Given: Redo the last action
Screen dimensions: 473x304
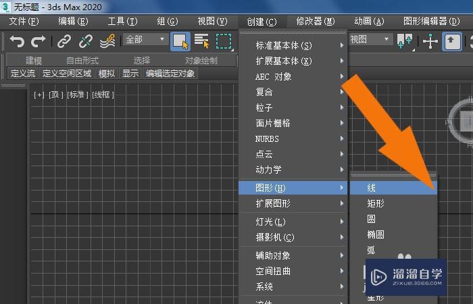Looking at the screenshot, I should (x=39, y=41).
